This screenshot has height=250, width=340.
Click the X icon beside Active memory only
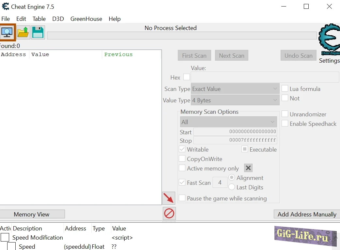(x=248, y=168)
